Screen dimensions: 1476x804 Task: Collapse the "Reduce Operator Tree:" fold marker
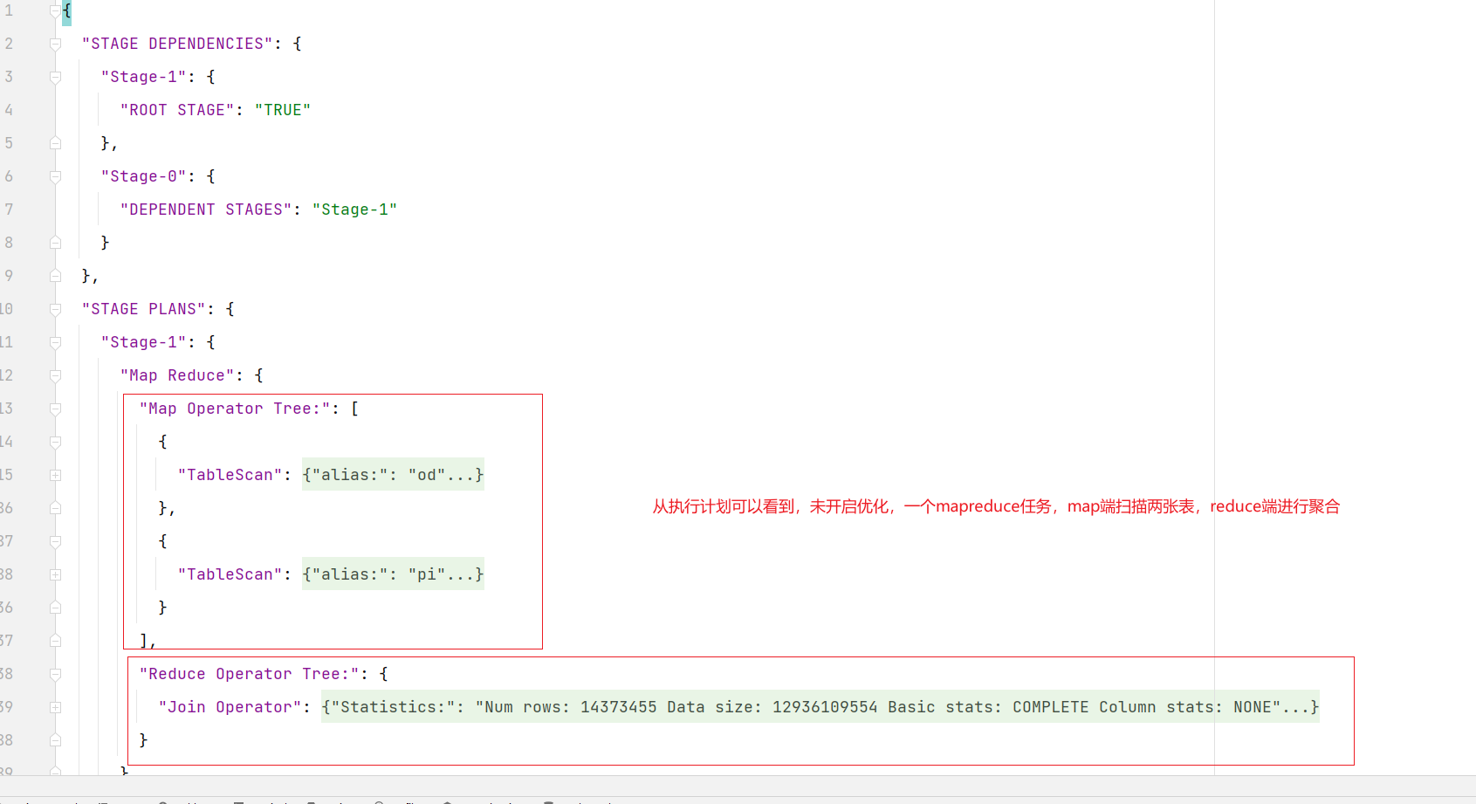[55, 674]
